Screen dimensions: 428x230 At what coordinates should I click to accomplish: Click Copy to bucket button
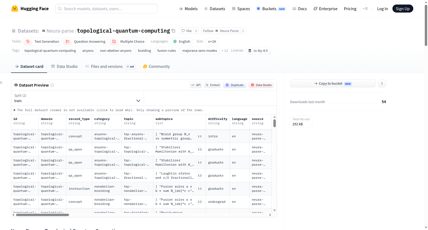[x=333, y=83]
